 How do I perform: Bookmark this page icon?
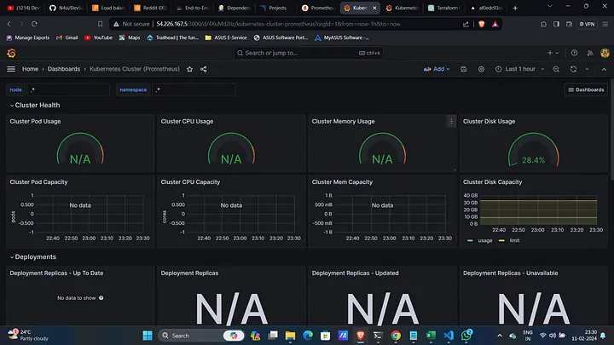(100, 24)
